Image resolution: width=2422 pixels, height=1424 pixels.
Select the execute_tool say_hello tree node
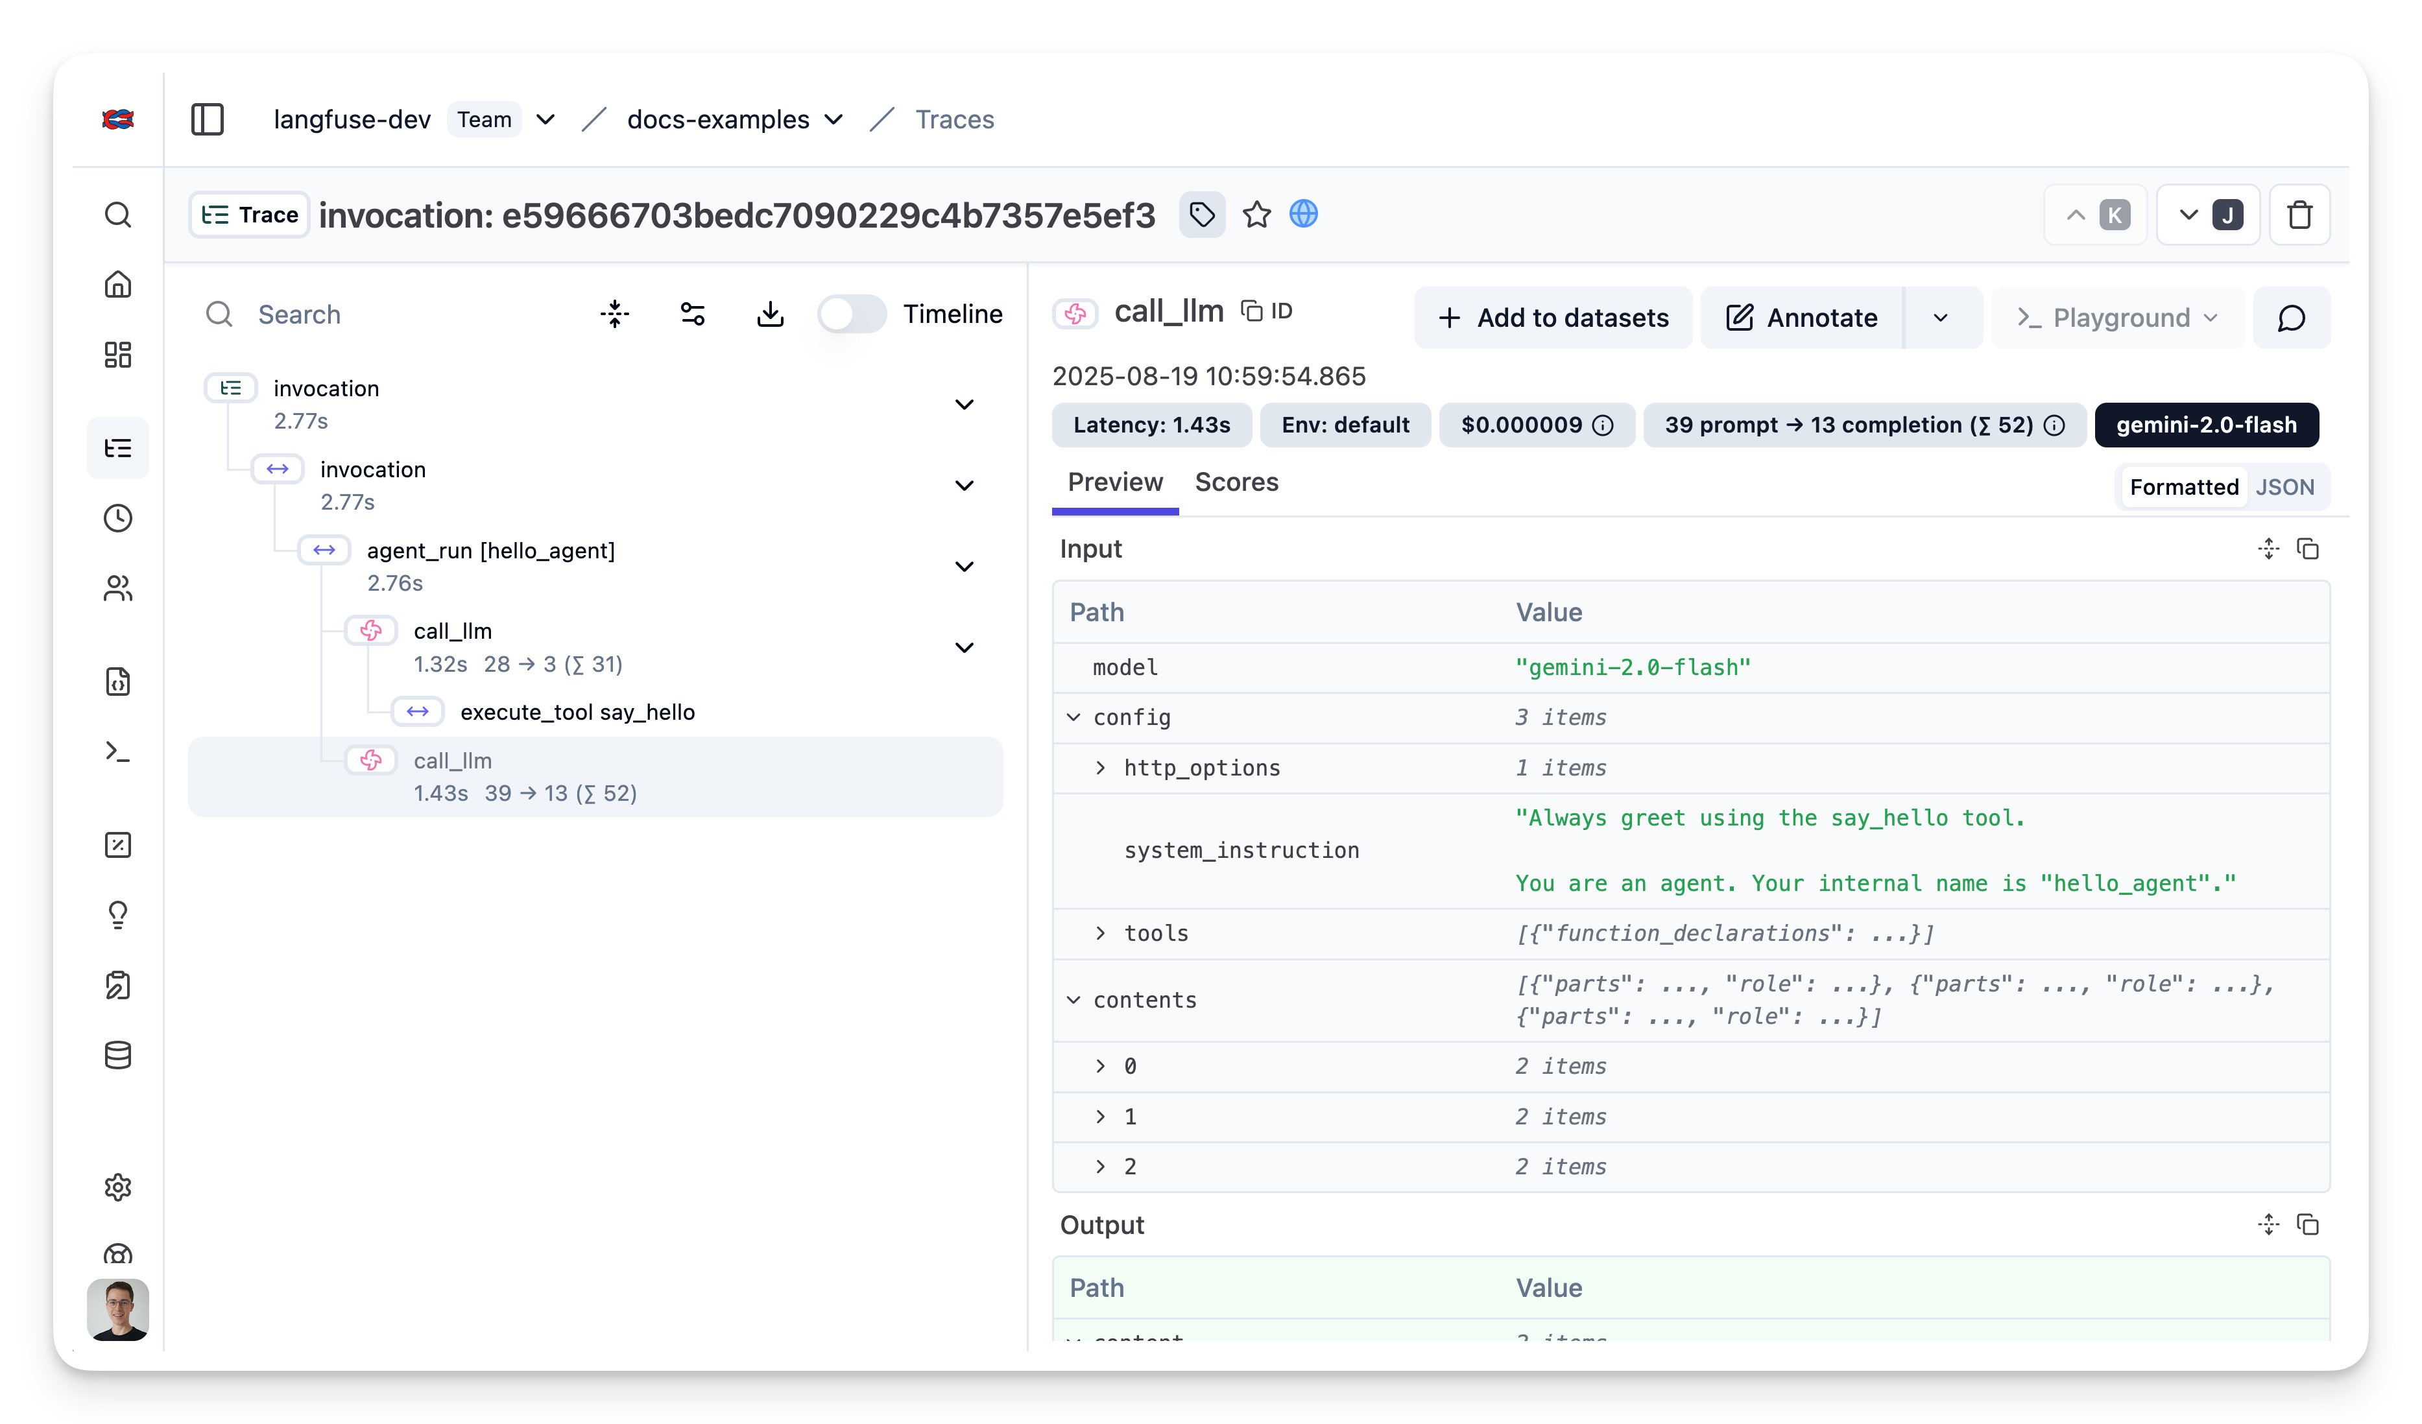point(578,712)
